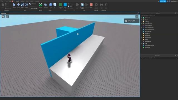Click the What's New button

click(x=163, y=1)
